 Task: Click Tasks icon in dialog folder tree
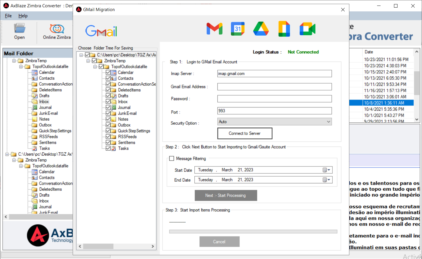[114, 148]
